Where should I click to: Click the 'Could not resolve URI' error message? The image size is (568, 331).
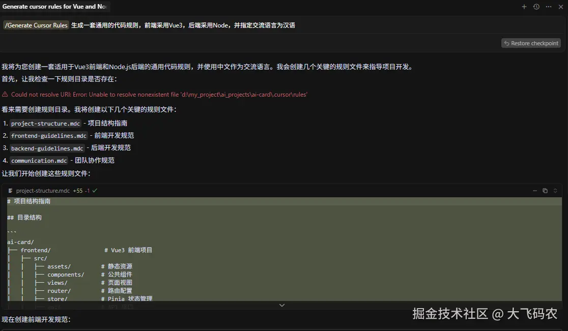pyautogui.click(x=159, y=95)
